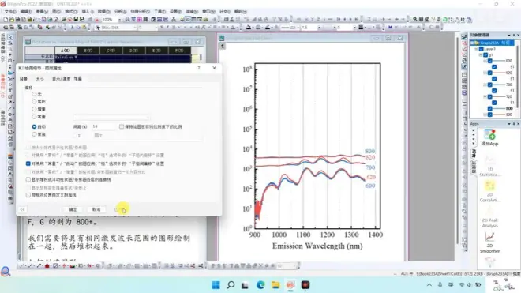
Task: Click the zoom magnifier icon in top toolbar
Action: 415,19
